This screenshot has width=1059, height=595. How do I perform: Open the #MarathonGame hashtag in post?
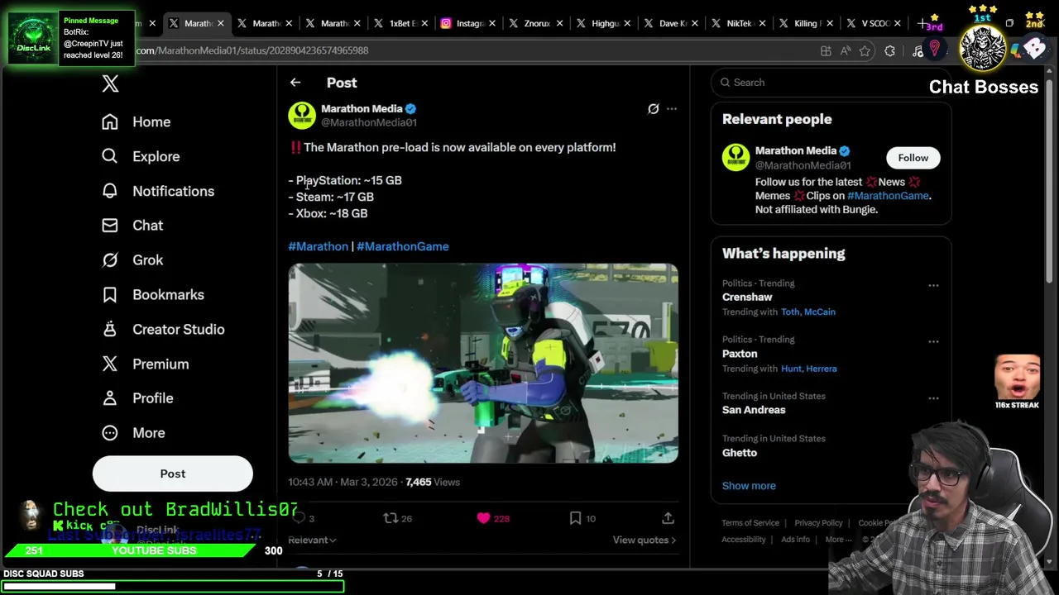coord(403,246)
